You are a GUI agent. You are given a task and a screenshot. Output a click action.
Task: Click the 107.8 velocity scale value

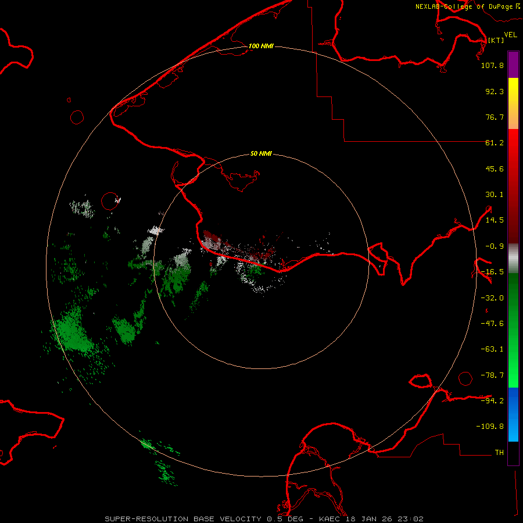click(492, 65)
